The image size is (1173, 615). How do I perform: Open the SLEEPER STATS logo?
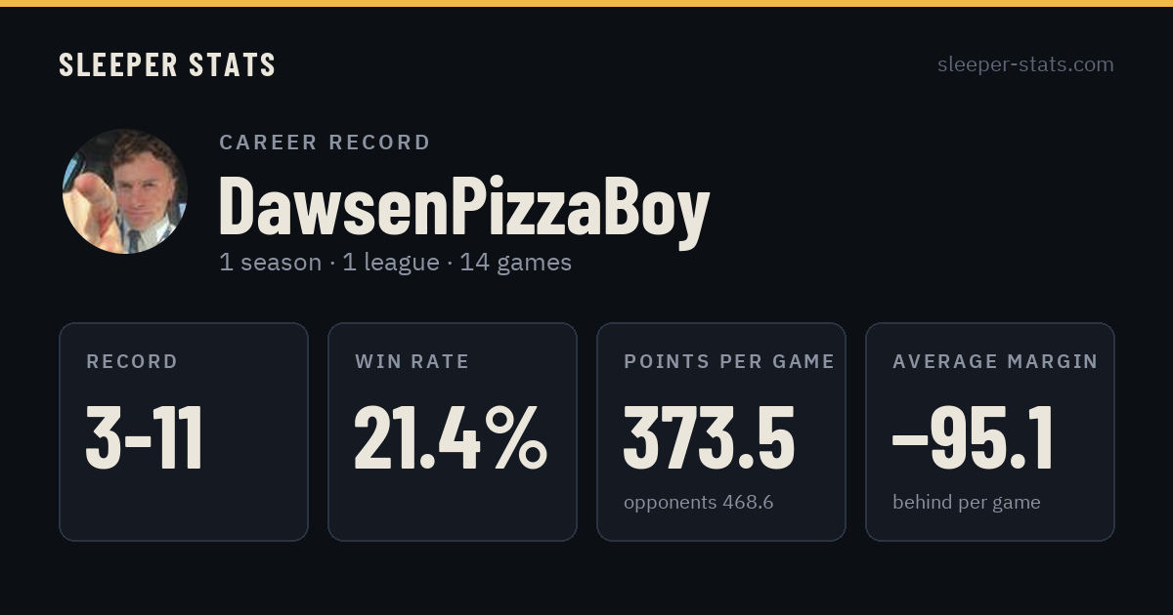click(167, 65)
